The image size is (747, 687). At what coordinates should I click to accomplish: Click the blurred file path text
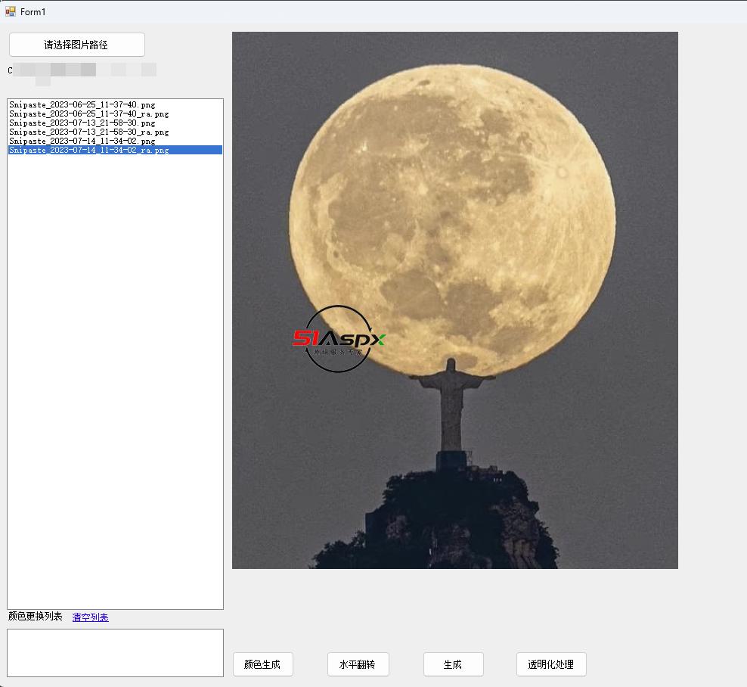[x=82, y=71]
